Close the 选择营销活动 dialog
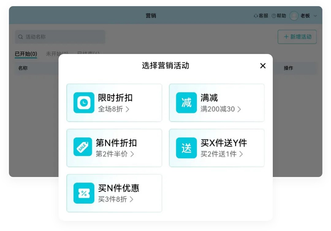The height and width of the screenshot is (231, 331). tap(263, 66)
